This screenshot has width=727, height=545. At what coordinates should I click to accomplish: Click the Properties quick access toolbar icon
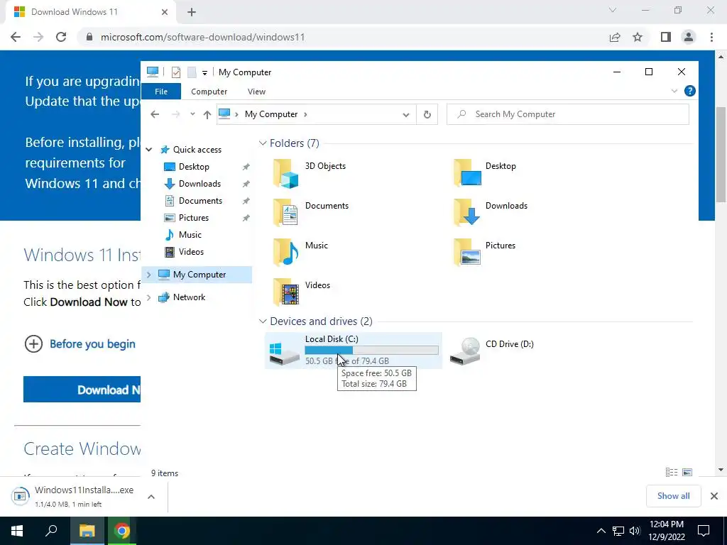[176, 72]
